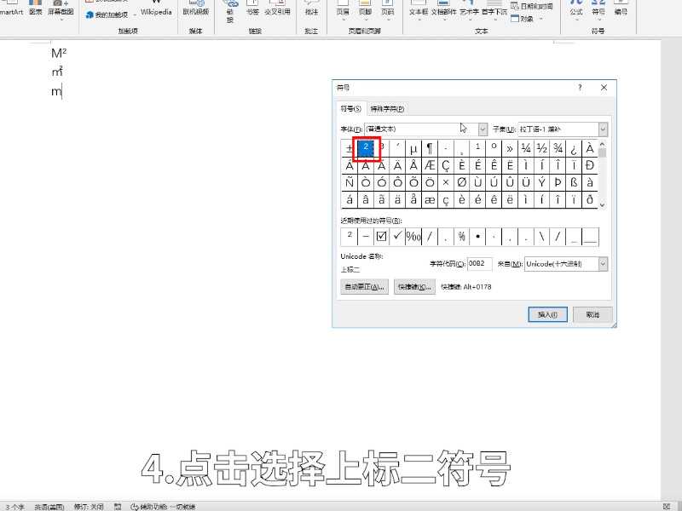
Task: Add a 批注 comment
Action: (x=311, y=13)
